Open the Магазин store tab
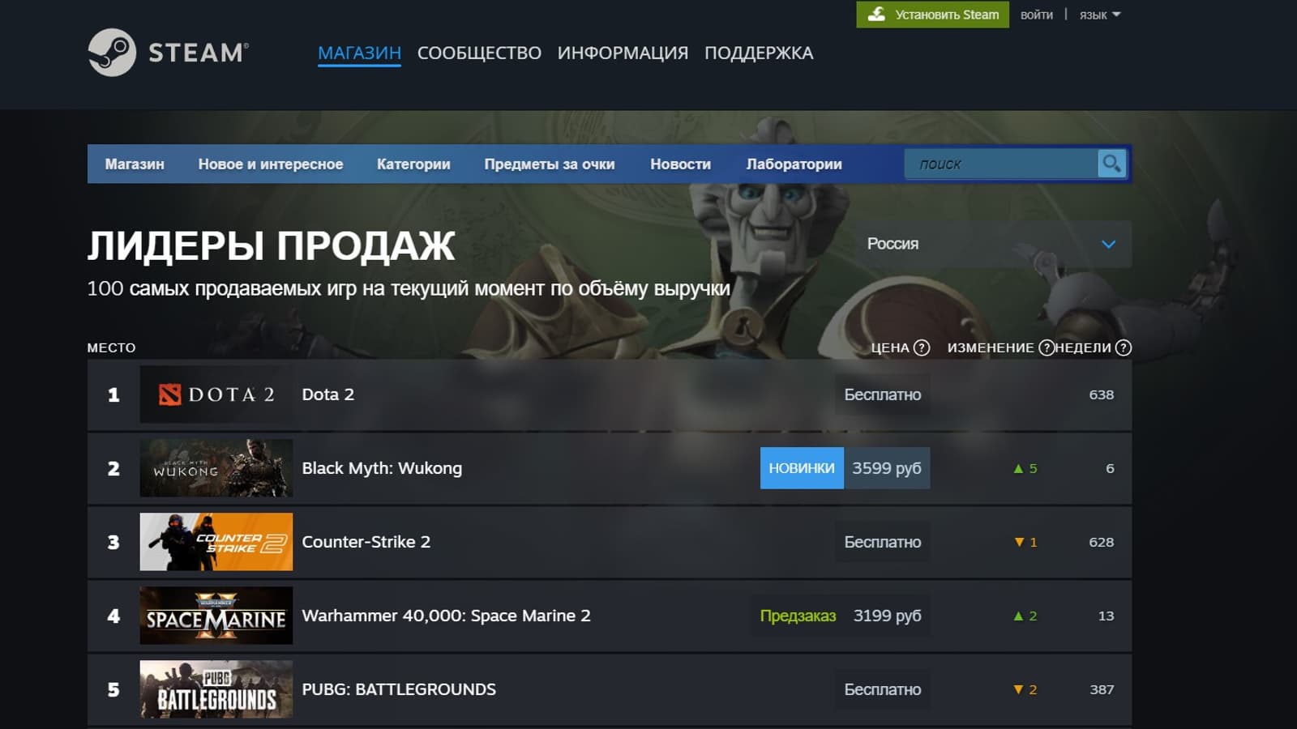 click(135, 164)
